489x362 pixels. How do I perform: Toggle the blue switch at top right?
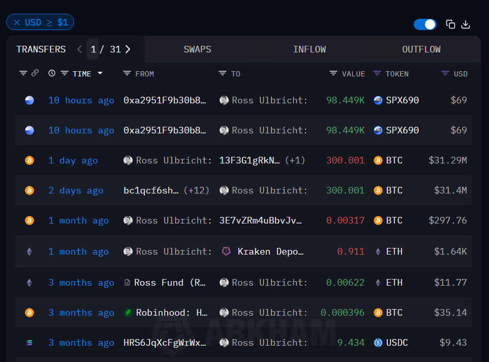point(425,24)
